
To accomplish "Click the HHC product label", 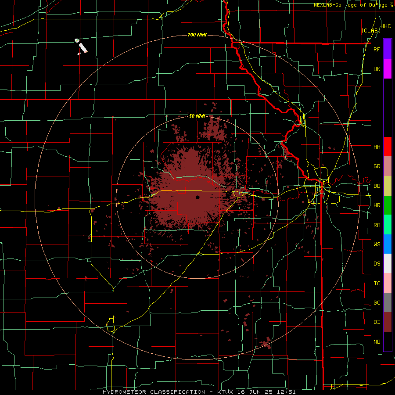I will click(x=386, y=26).
